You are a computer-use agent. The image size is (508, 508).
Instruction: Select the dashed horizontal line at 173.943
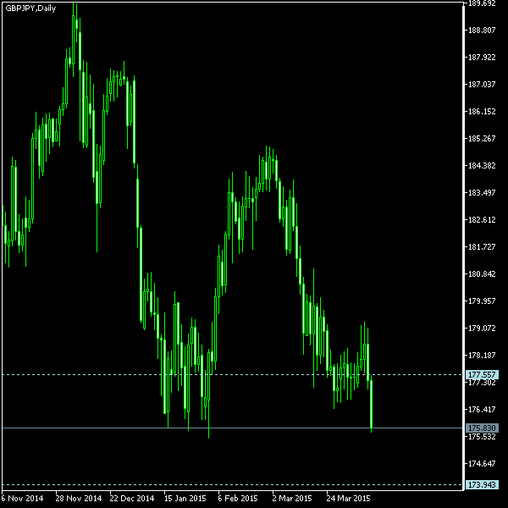[232, 484]
